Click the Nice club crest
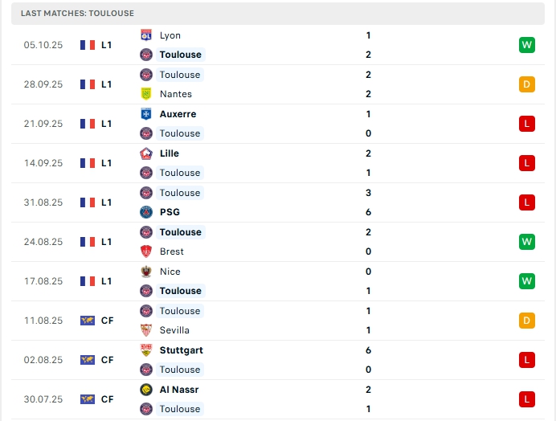Image resolution: width=556 pixels, height=421 pixels. coord(146,272)
